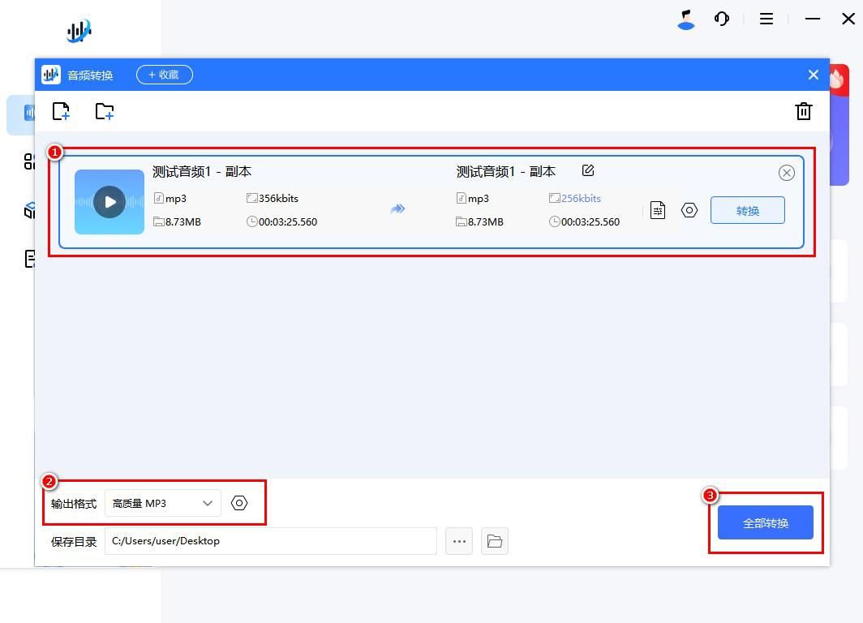
Task: Open customer support headset icon
Action: 722,19
